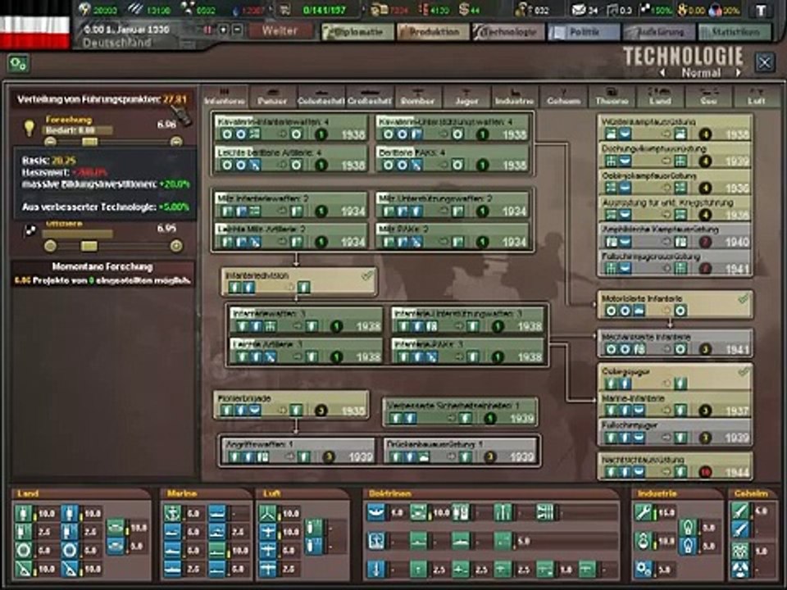The height and width of the screenshot is (590, 787).
Task: Click the Luft panel aircraft formation icon
Action: (268, 513)
